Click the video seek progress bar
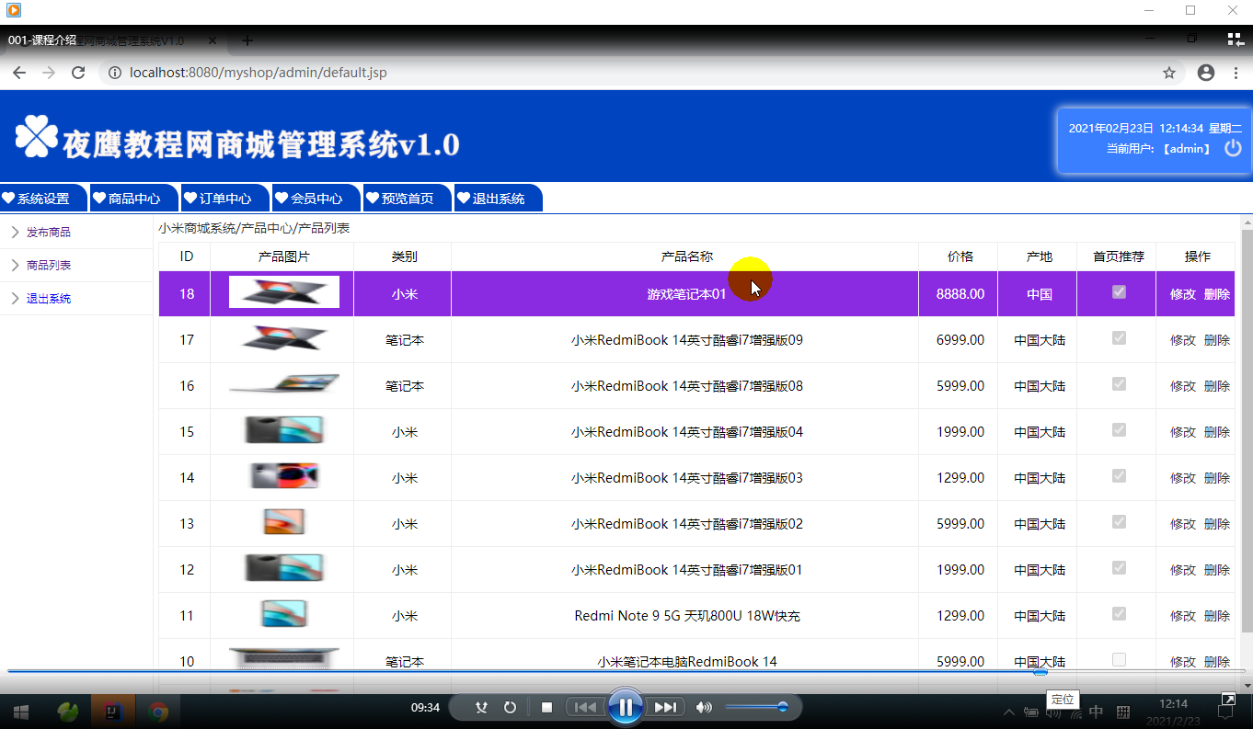The image size is (1253, 729). 626,672
